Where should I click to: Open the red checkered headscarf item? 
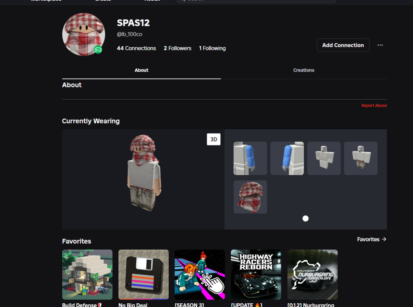(250, 197)
